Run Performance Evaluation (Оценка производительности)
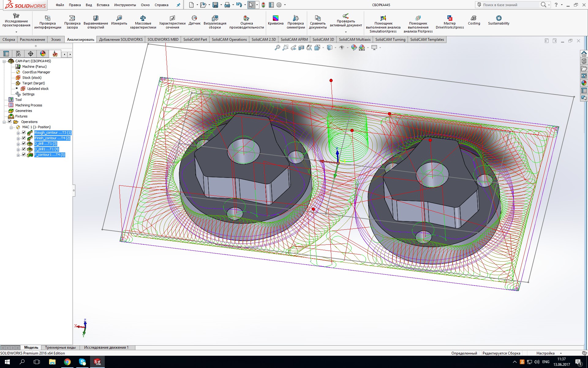The image size is (588, 368). click(247, 22)
